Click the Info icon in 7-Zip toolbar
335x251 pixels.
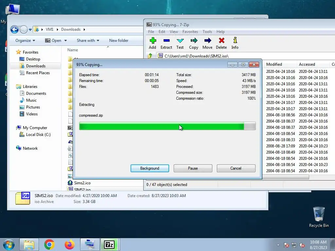[235, 40]
